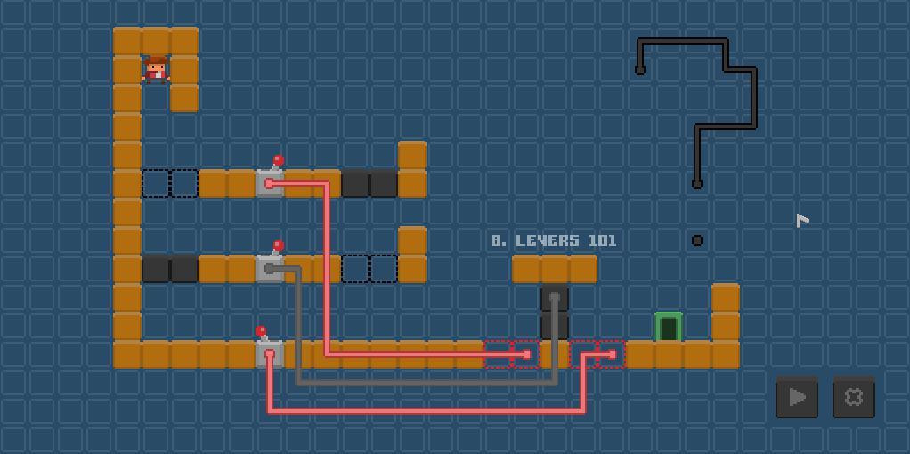Open settings via the gear button

coord(854,397)
